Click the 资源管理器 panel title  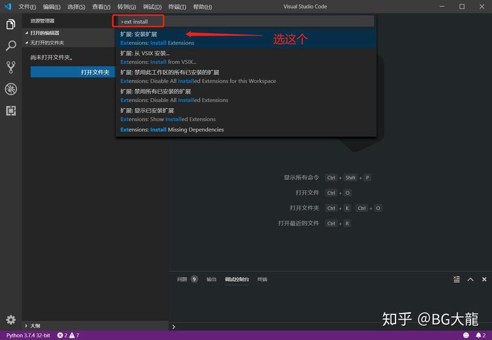click(42, 21)
